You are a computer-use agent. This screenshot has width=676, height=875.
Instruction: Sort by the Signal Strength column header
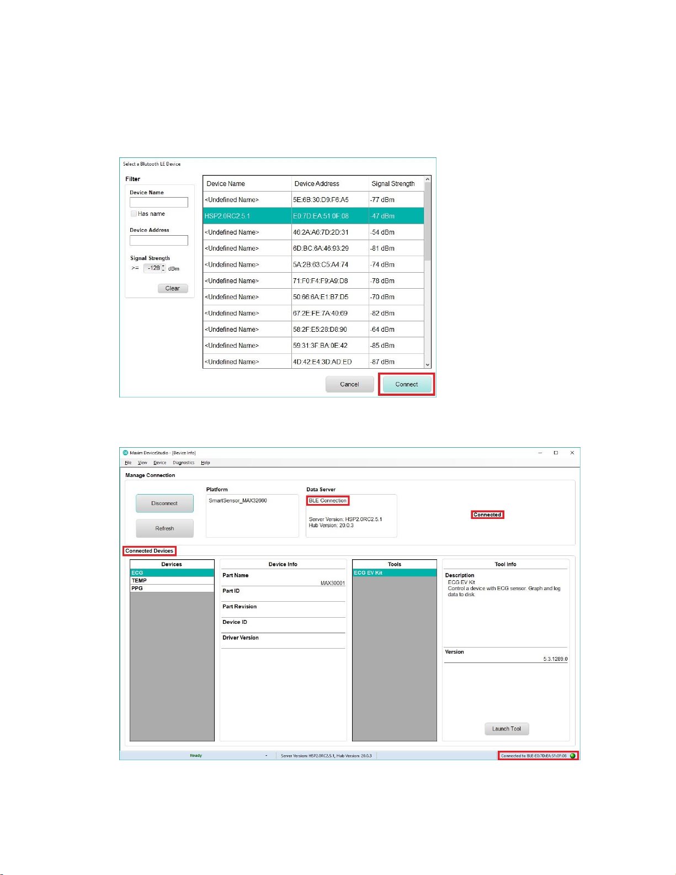(x=396, y=184)
